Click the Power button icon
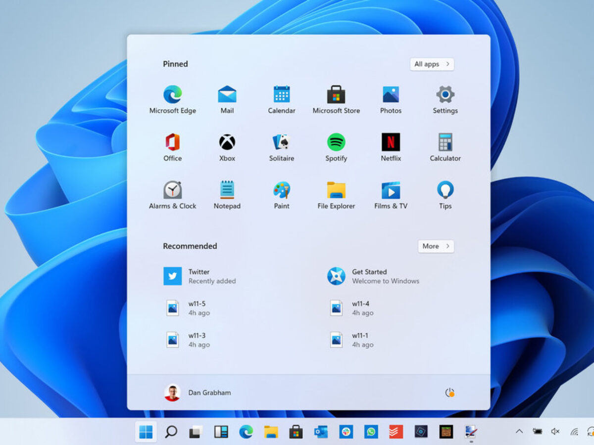Image resolution: width=594 pixels, height=445 pixels. pyautogui.click(x=449, y=393)
